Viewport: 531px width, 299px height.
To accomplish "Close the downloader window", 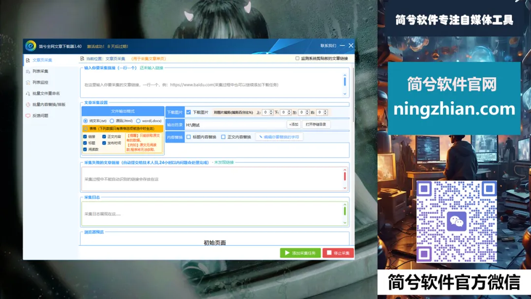I will click(x=351, y=45).
